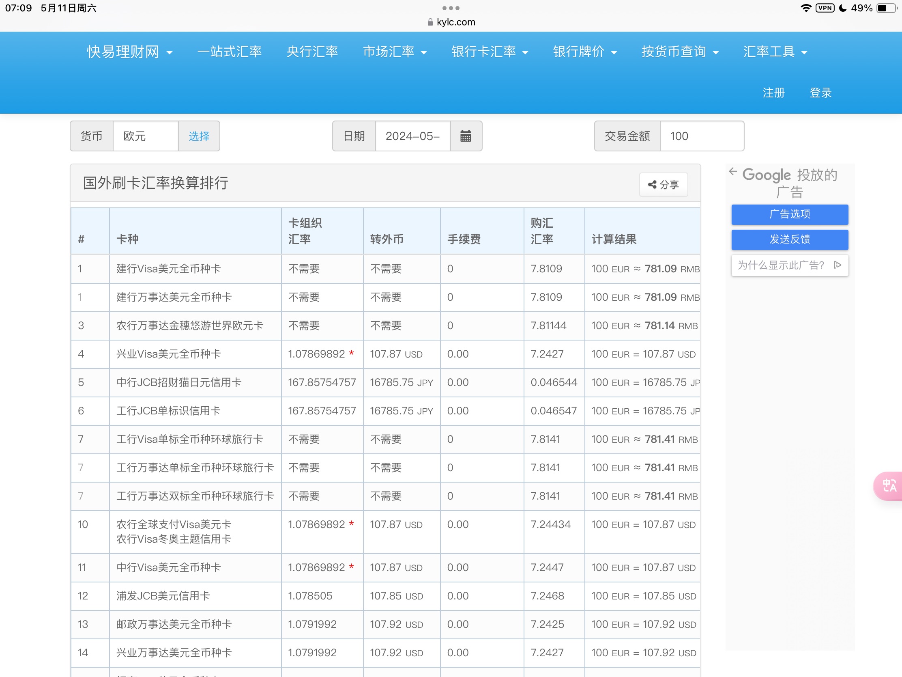Click the 注册 register link

coord(773,93)
